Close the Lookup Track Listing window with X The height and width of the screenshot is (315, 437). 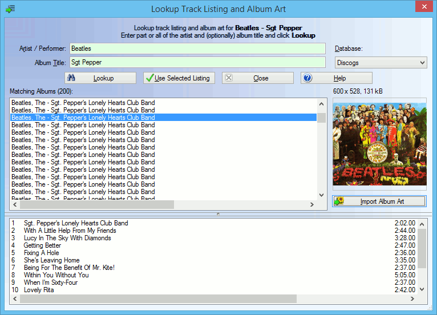point(424,6)
